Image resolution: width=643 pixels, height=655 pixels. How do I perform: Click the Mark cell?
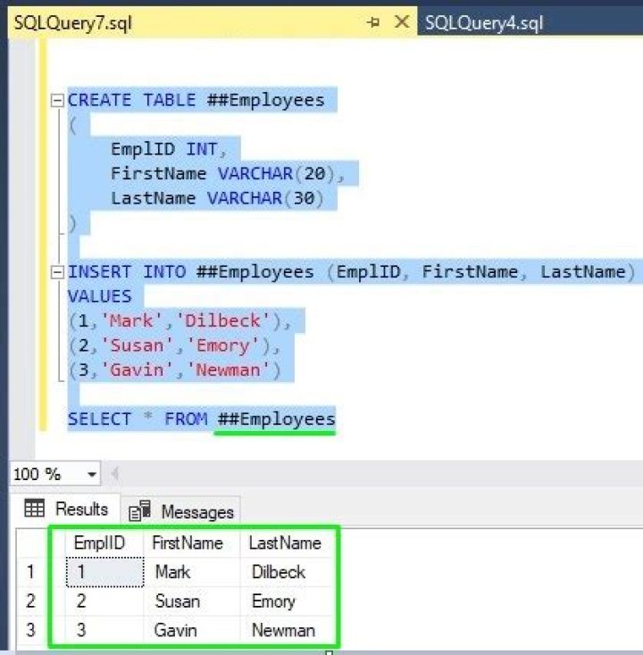point(192,572)
